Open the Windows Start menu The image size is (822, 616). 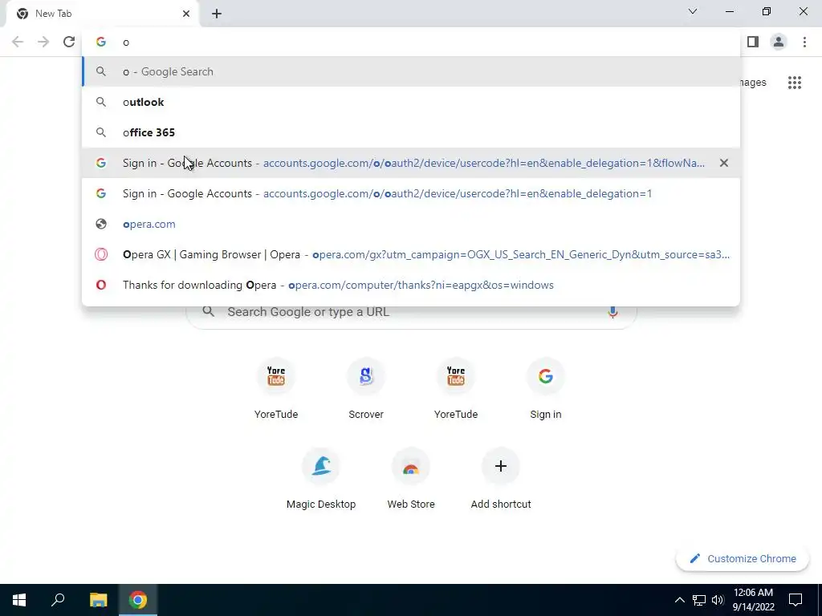point(19,600)
